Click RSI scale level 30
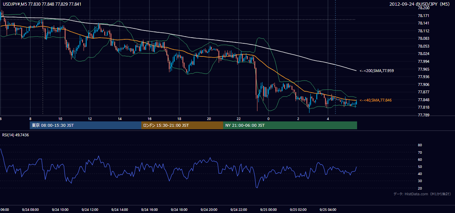This screenshot has width=455, height=213. (x=420, y=181)
